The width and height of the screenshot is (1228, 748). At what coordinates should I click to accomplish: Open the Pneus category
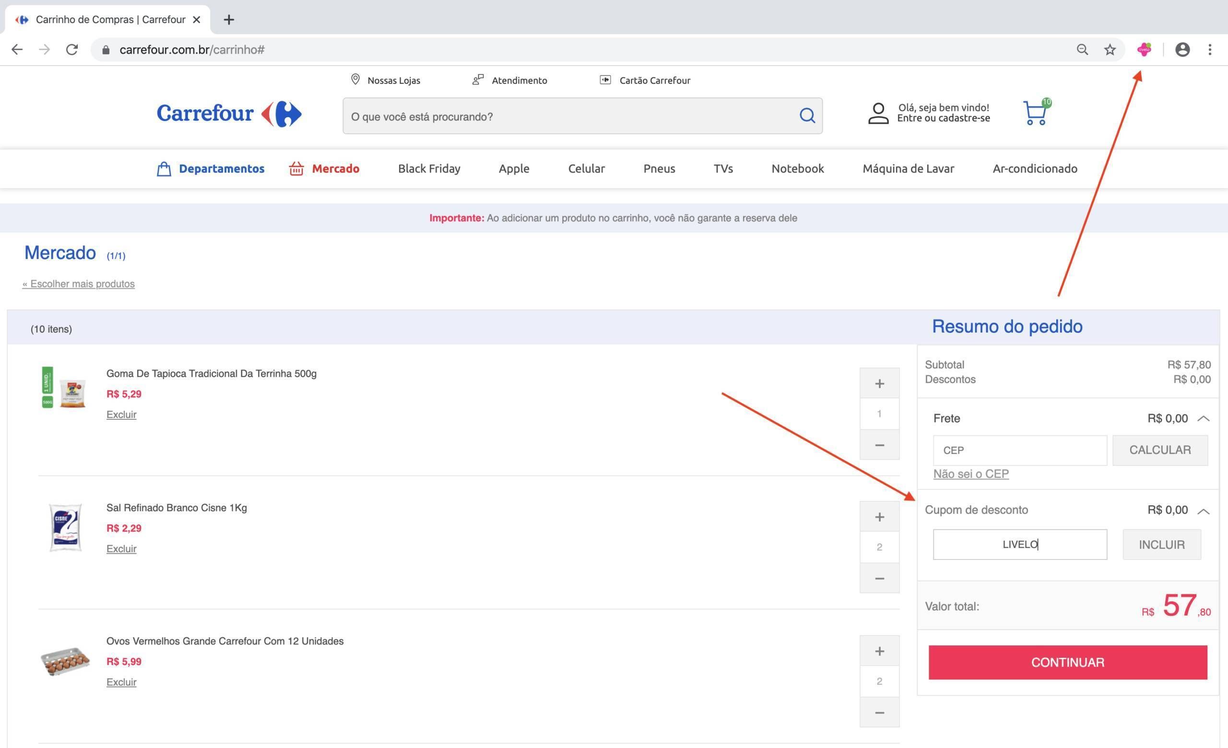(x=659, y=168)
